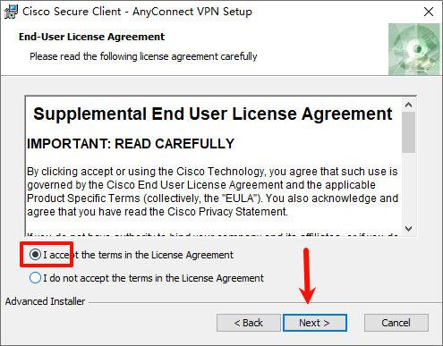Close the AnyConnect VPN Setup window
This screenshot has height=346, width=443.
pos(429,12)
